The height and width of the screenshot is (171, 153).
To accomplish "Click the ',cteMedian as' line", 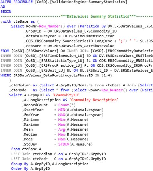I will point(81,85).
